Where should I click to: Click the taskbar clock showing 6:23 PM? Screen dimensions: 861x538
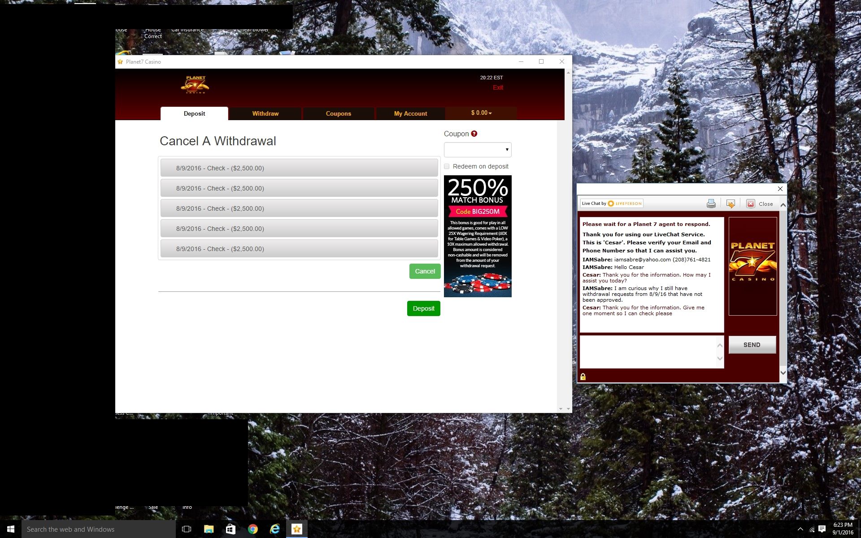click(843, 529)
